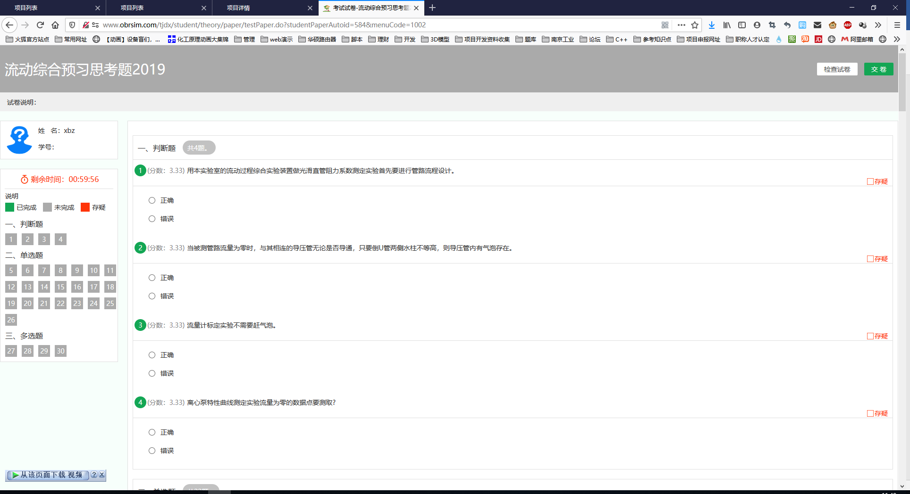This screenshot has height=494, width=910.
Task: Open the Adblock Plus ABP icon
Action: coord(848,25)
